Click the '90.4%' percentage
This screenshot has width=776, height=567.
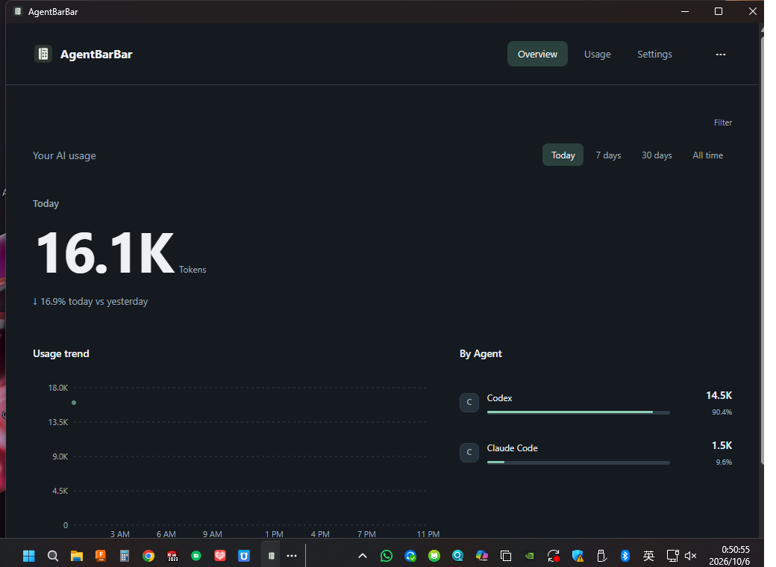click(722, 412)
